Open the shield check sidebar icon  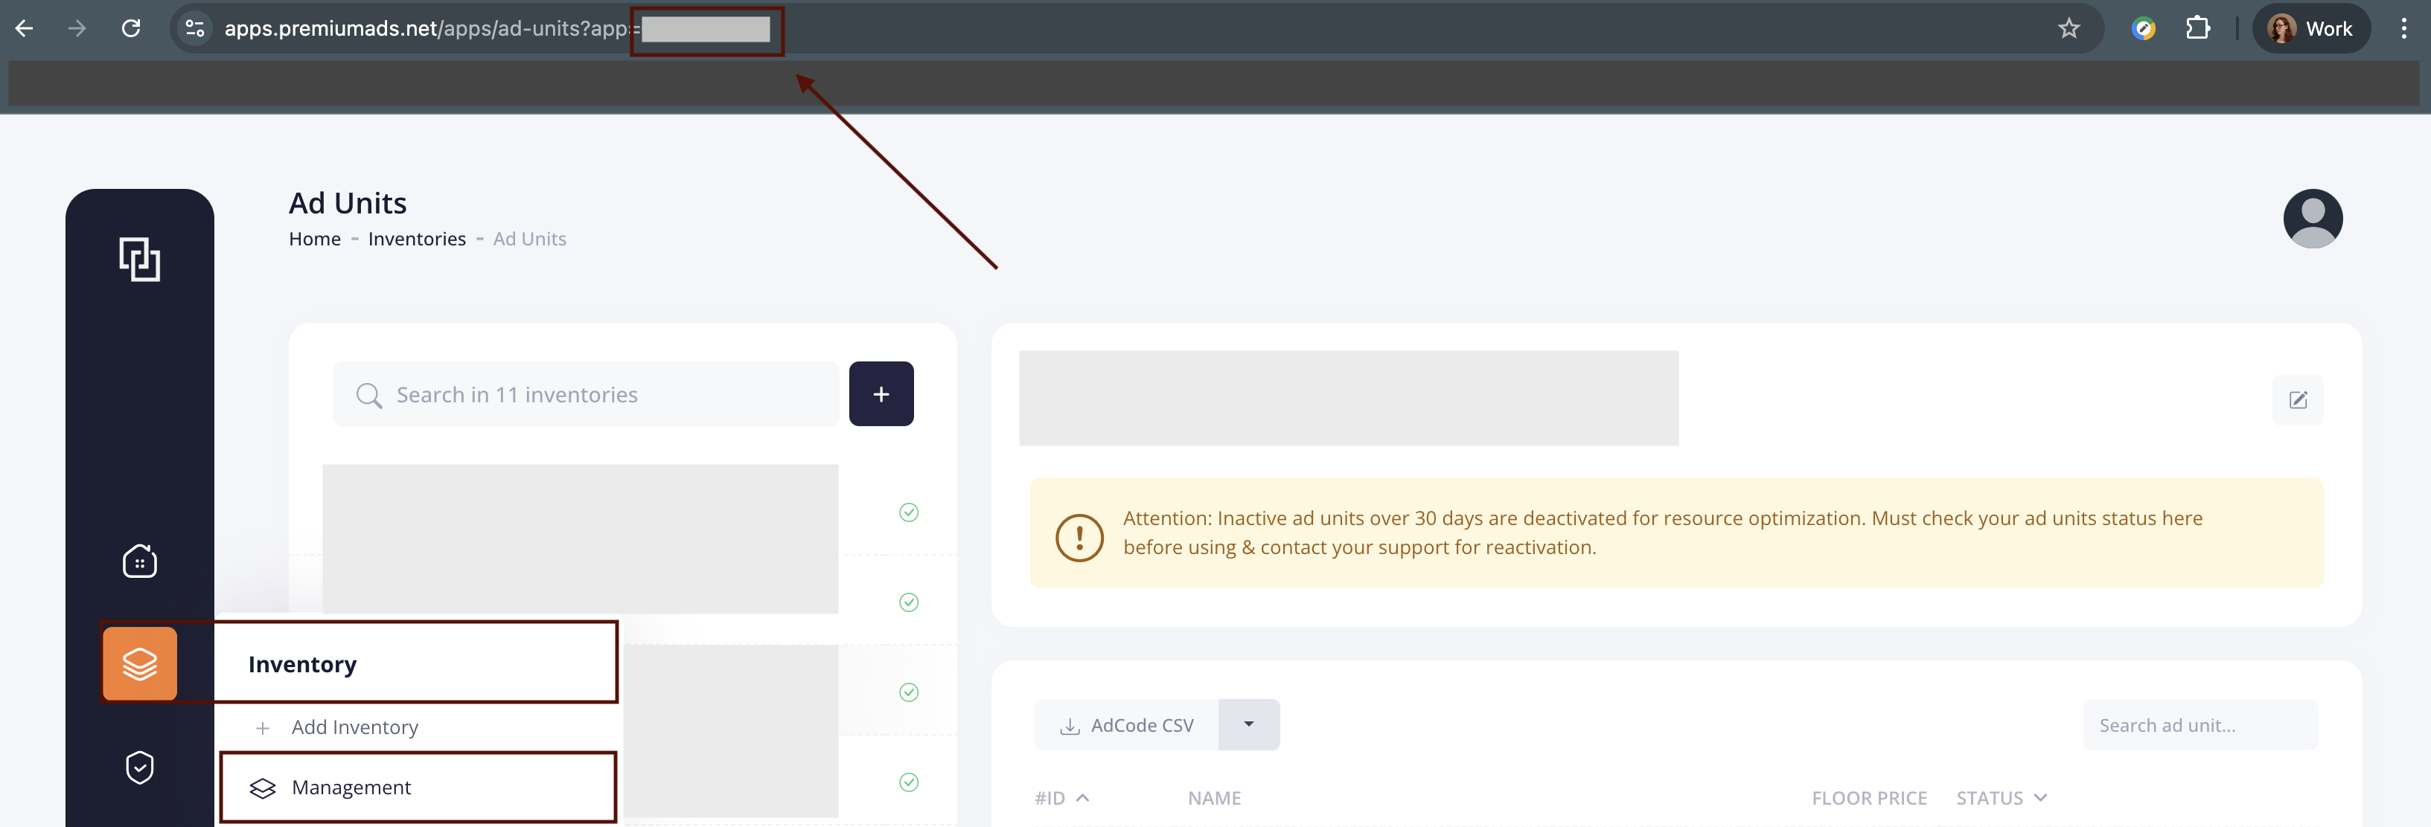pos(140,767)
